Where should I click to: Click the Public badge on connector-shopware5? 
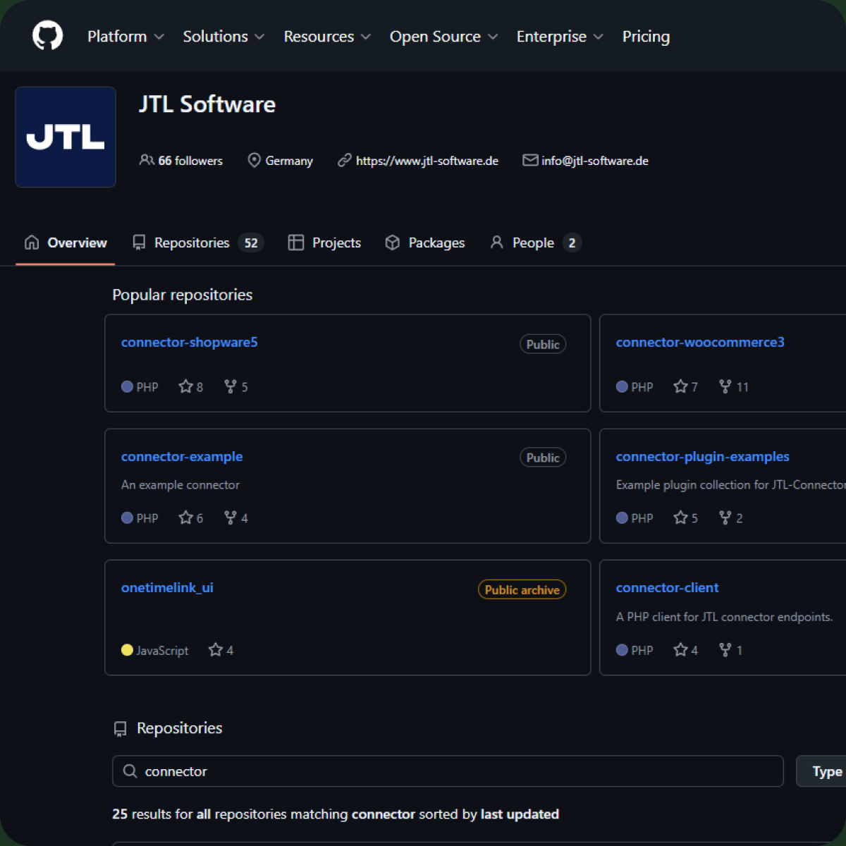click(x=543, y=344)
